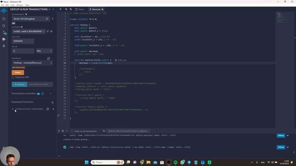Open the Account address dropdown

pyautogui.click(x=29, y=31)
